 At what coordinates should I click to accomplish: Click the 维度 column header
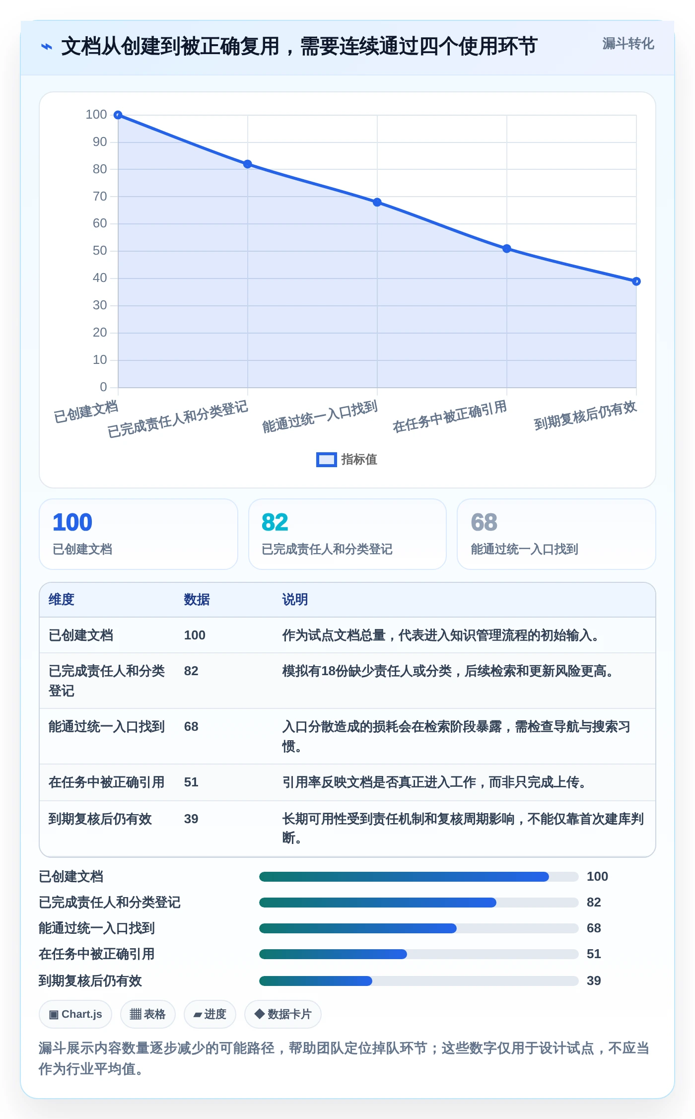(62, 600)
